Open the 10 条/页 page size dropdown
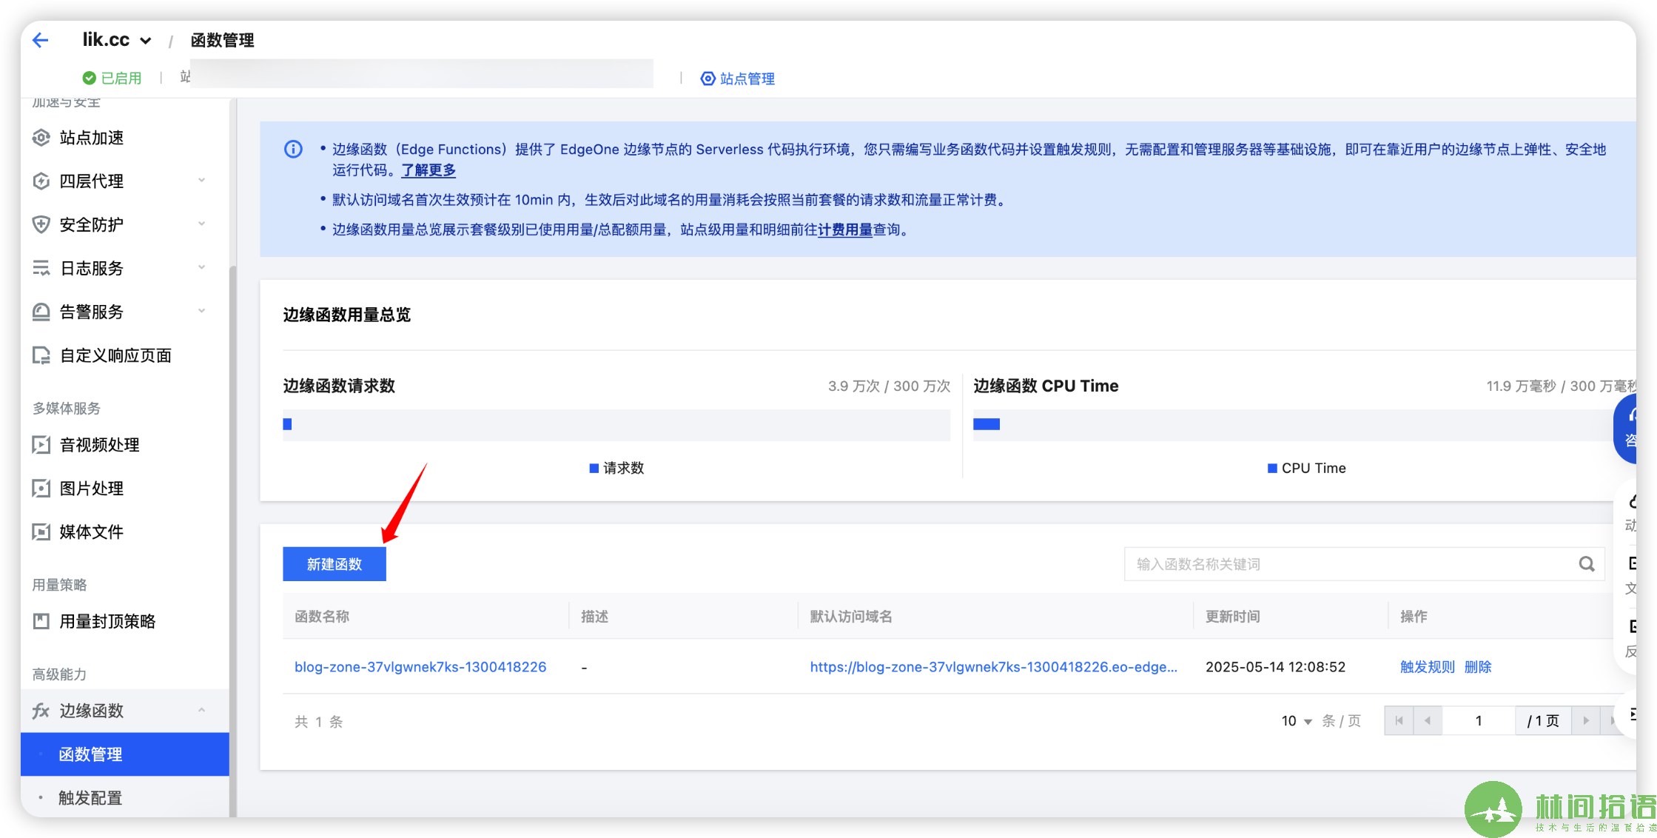The height and width of the screenshot is (838, 1657). (1297, 721)
